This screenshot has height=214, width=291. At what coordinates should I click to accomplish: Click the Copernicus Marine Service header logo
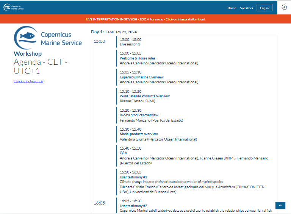click(x=14, y=8)
